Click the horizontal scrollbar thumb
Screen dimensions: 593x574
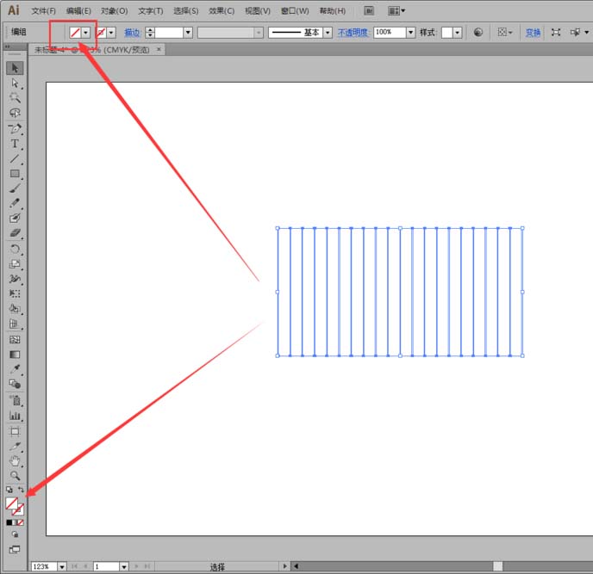pos(497,566)
